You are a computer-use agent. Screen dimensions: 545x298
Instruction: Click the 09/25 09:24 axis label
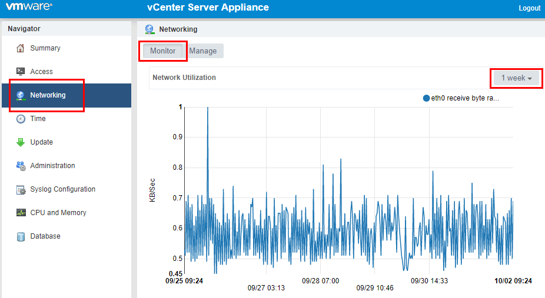(x=184, y=281)
